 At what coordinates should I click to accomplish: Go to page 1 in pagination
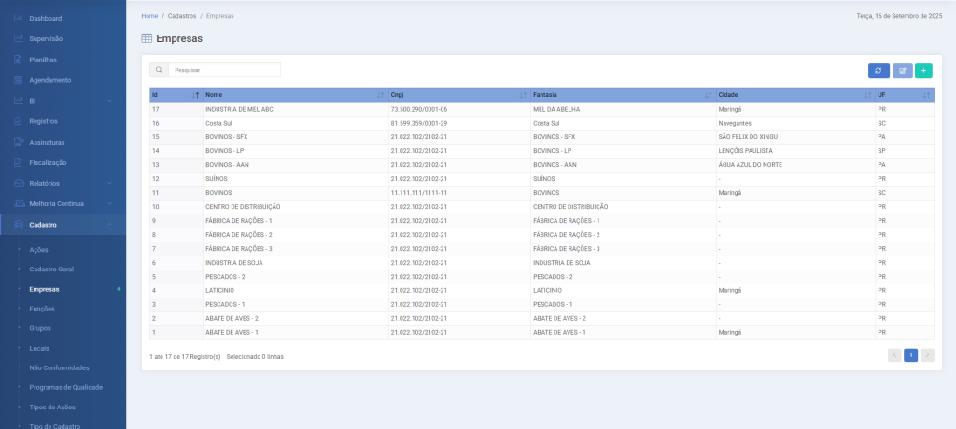coord(910,354)
